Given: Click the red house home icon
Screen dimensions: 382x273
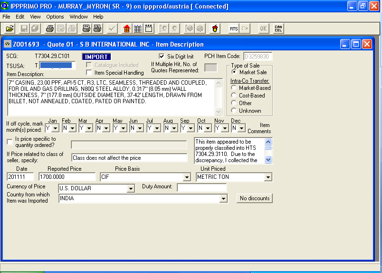Looking at the screenshot, I should tap(126, 29).
